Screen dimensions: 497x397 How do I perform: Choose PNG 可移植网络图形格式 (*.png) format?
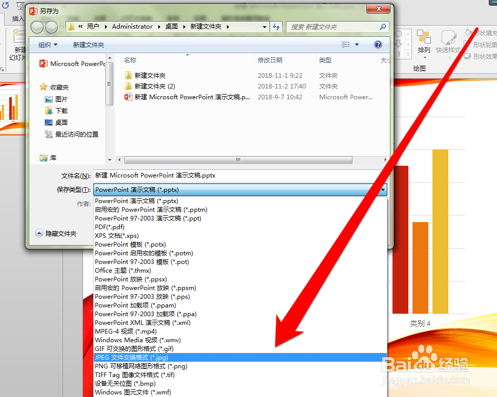click(x=240, y=366)
